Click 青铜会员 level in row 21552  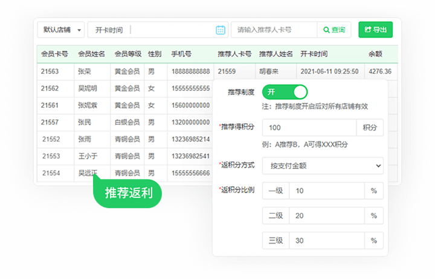(x=127, y=139)
